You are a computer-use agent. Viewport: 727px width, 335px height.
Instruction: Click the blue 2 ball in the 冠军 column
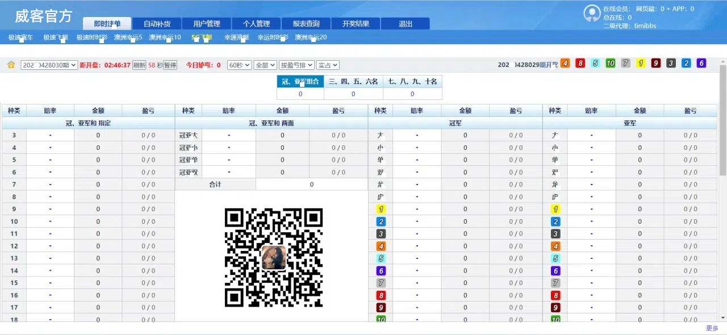point(381,222)
